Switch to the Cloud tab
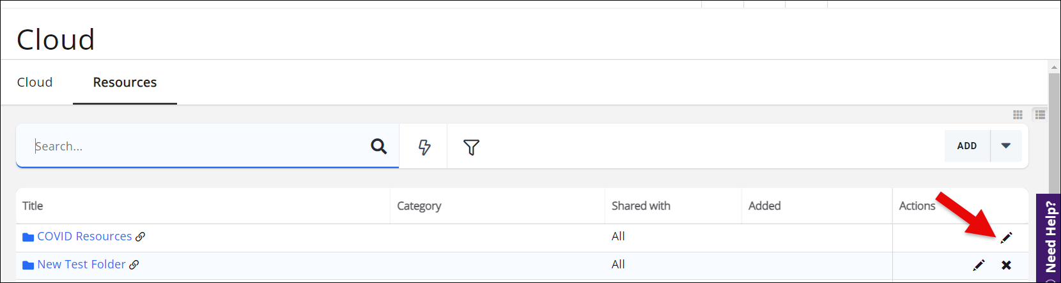Viewport: 1061px width, 283px height. (x=35, y=82)
